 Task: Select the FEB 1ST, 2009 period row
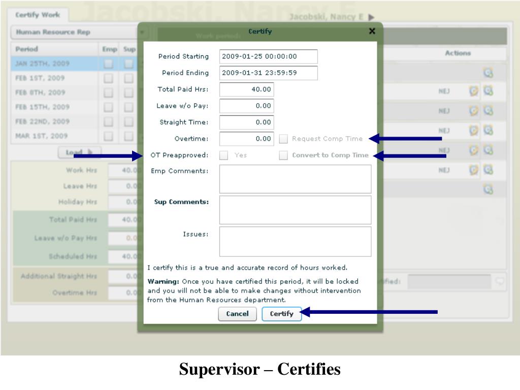[x=74, y=78]
